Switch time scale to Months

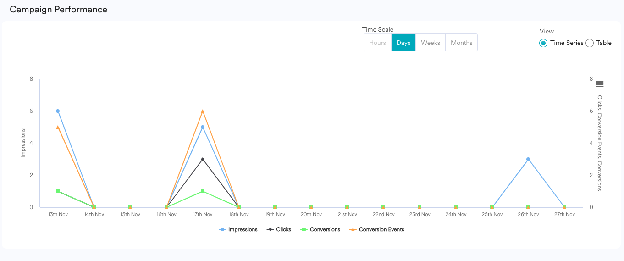coord(461,43)
